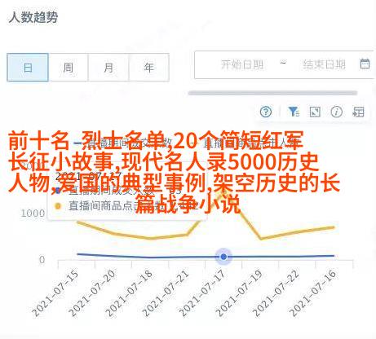This screenshot has width=376, height=339.
Task: Switch to the 周 tab
Action: point(69,68)
